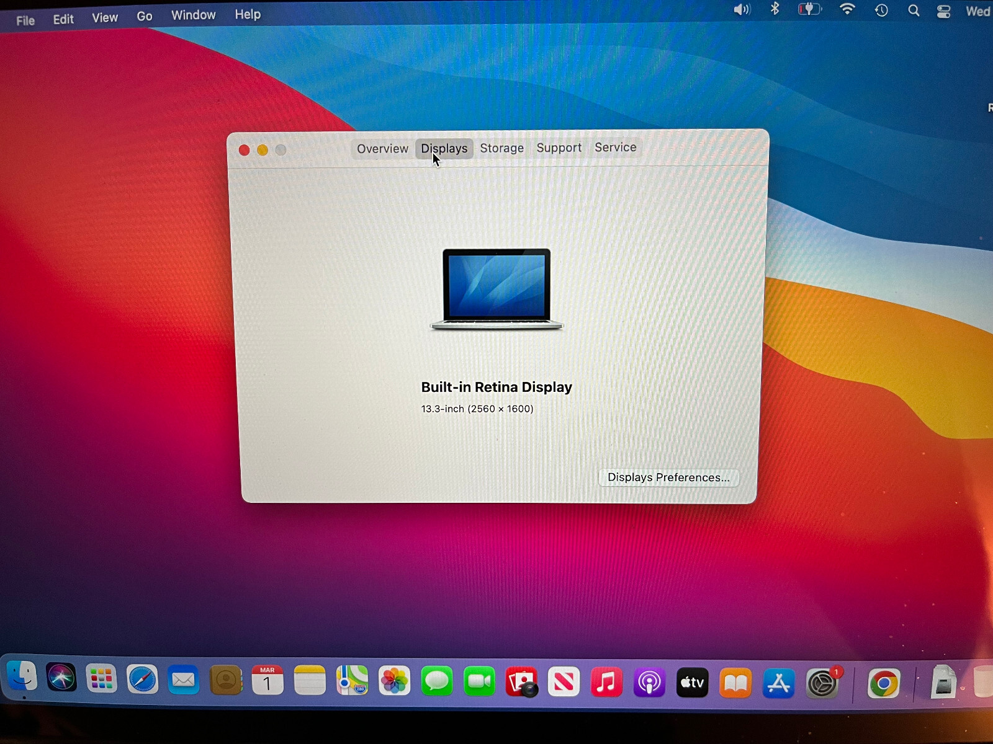Launch Safari from the Dock
Screen dimensions: 993x744
pos(142,680)
